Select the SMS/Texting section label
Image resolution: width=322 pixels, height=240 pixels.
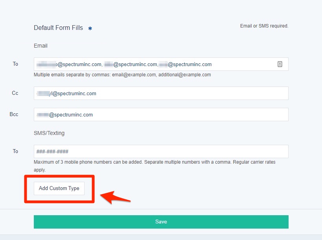tap(49, 133)
